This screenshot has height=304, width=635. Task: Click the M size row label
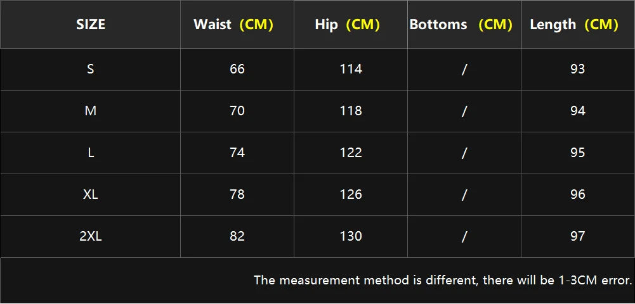pyautogui.click(x=91, y=111)
